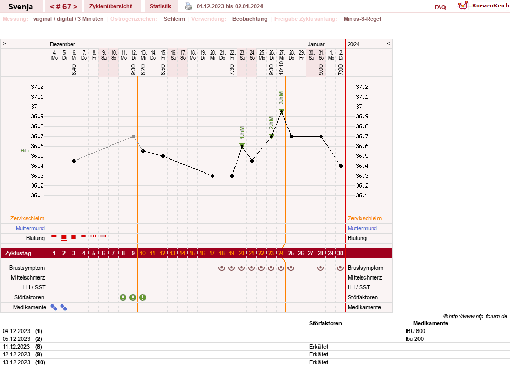Open the FAQ link
The height and width of the screenshot is (385, 510).
click(x=440, y=7)
